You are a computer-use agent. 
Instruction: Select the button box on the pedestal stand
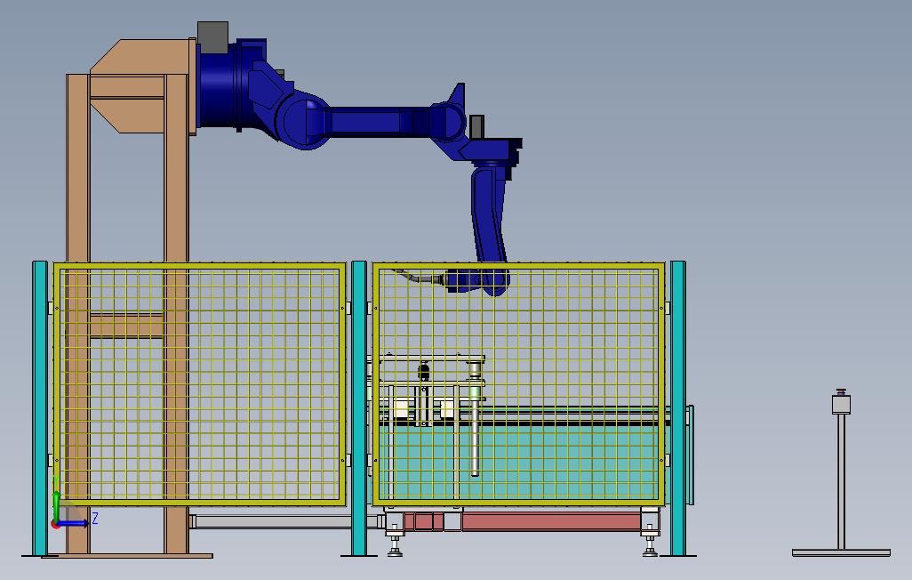(x=841, y=403)
